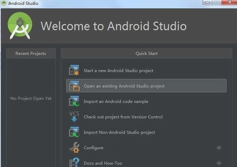Click the "Welcome to Android Studio" heading
The image size is (237, 167).
[x=114, y=26]
